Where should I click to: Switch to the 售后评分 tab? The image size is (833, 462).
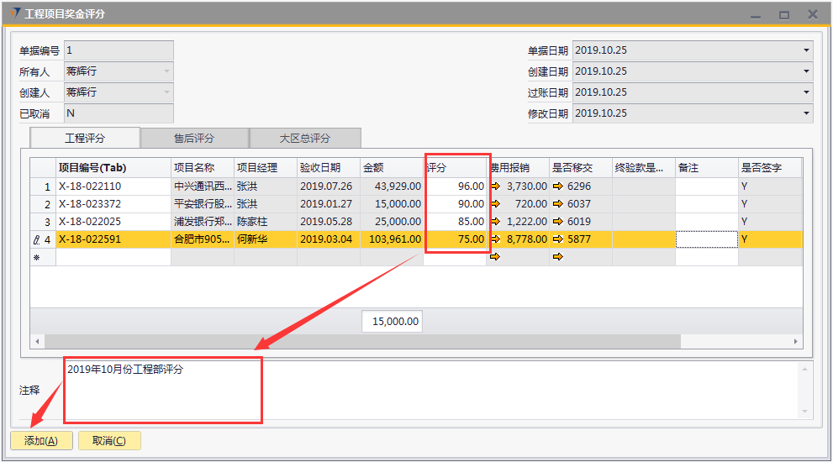click(x=194, y=138)
